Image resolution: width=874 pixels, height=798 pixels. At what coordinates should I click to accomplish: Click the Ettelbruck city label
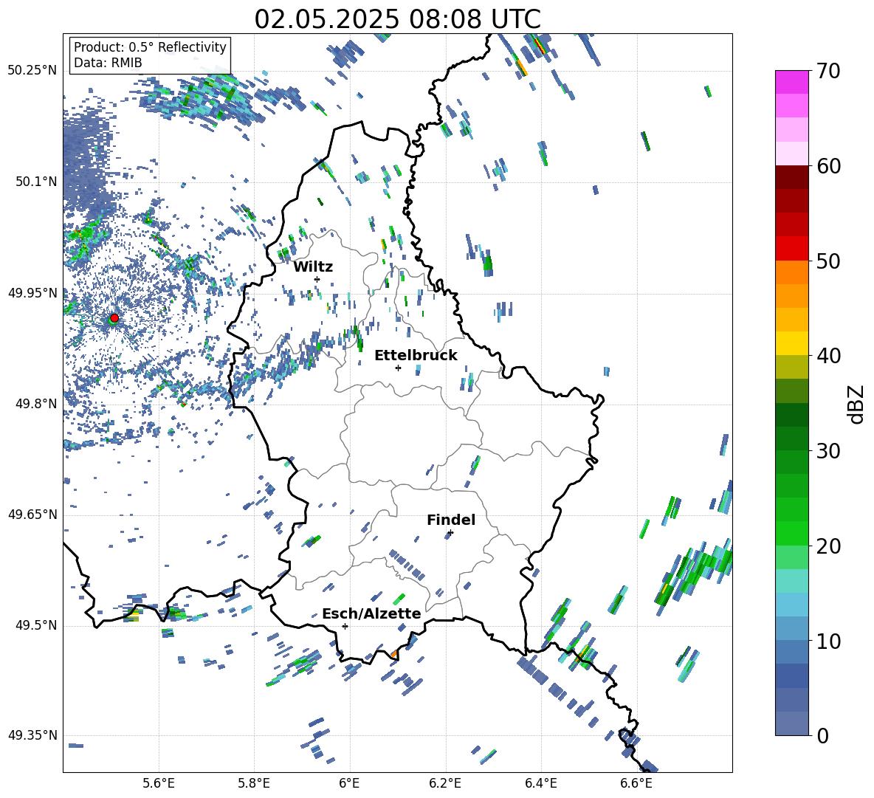click(x=416, y=356)
